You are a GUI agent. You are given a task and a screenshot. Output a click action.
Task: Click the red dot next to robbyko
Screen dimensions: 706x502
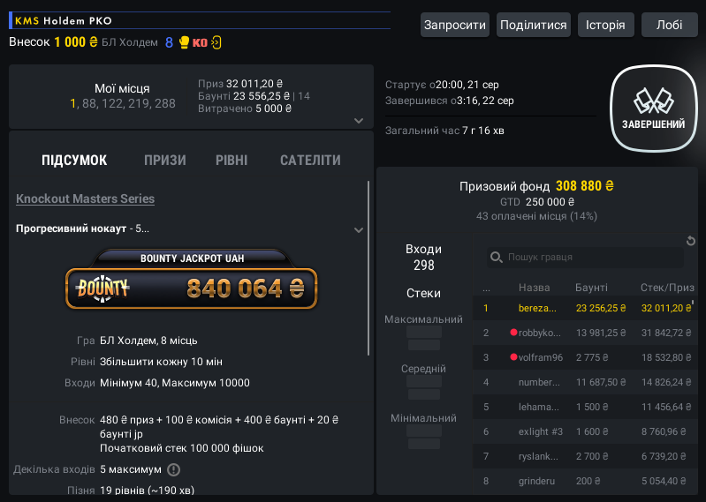point(513,332)
